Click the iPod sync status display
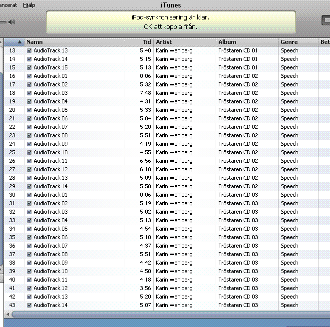This screenshot has width=330, height=327. (171, 22)
